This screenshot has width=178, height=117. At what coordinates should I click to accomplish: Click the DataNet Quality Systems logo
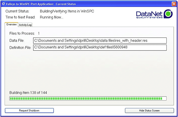[x=154, y=14]
